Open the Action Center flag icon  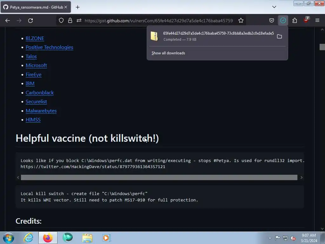277,238
